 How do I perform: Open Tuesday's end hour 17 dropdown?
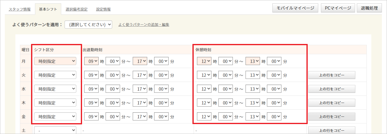pyautogui.click(x=140, y=75)
